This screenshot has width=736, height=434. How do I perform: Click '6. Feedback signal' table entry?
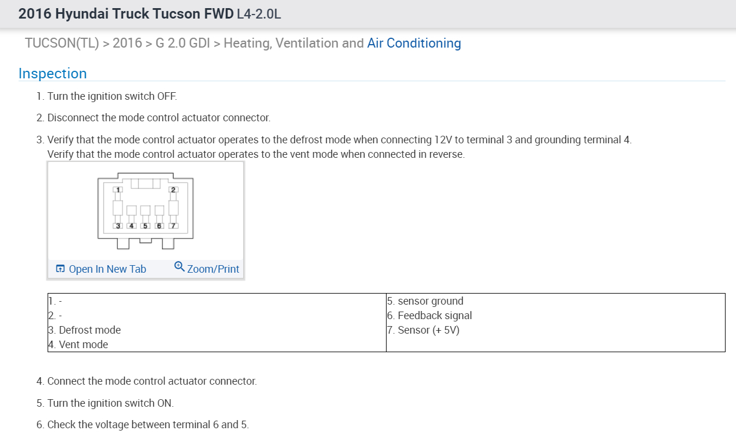[x=430, y=316]
